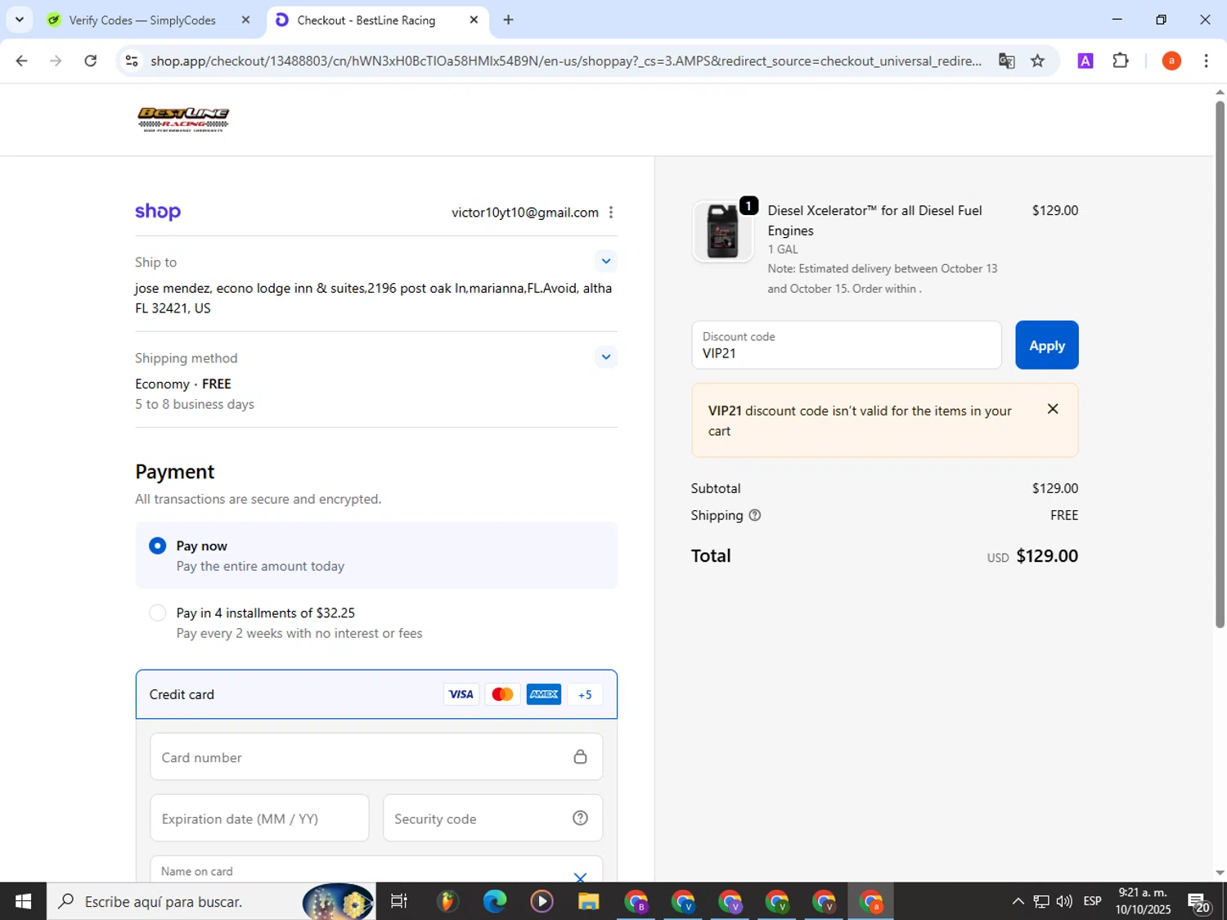Open a new browser tab

(508, 20)
